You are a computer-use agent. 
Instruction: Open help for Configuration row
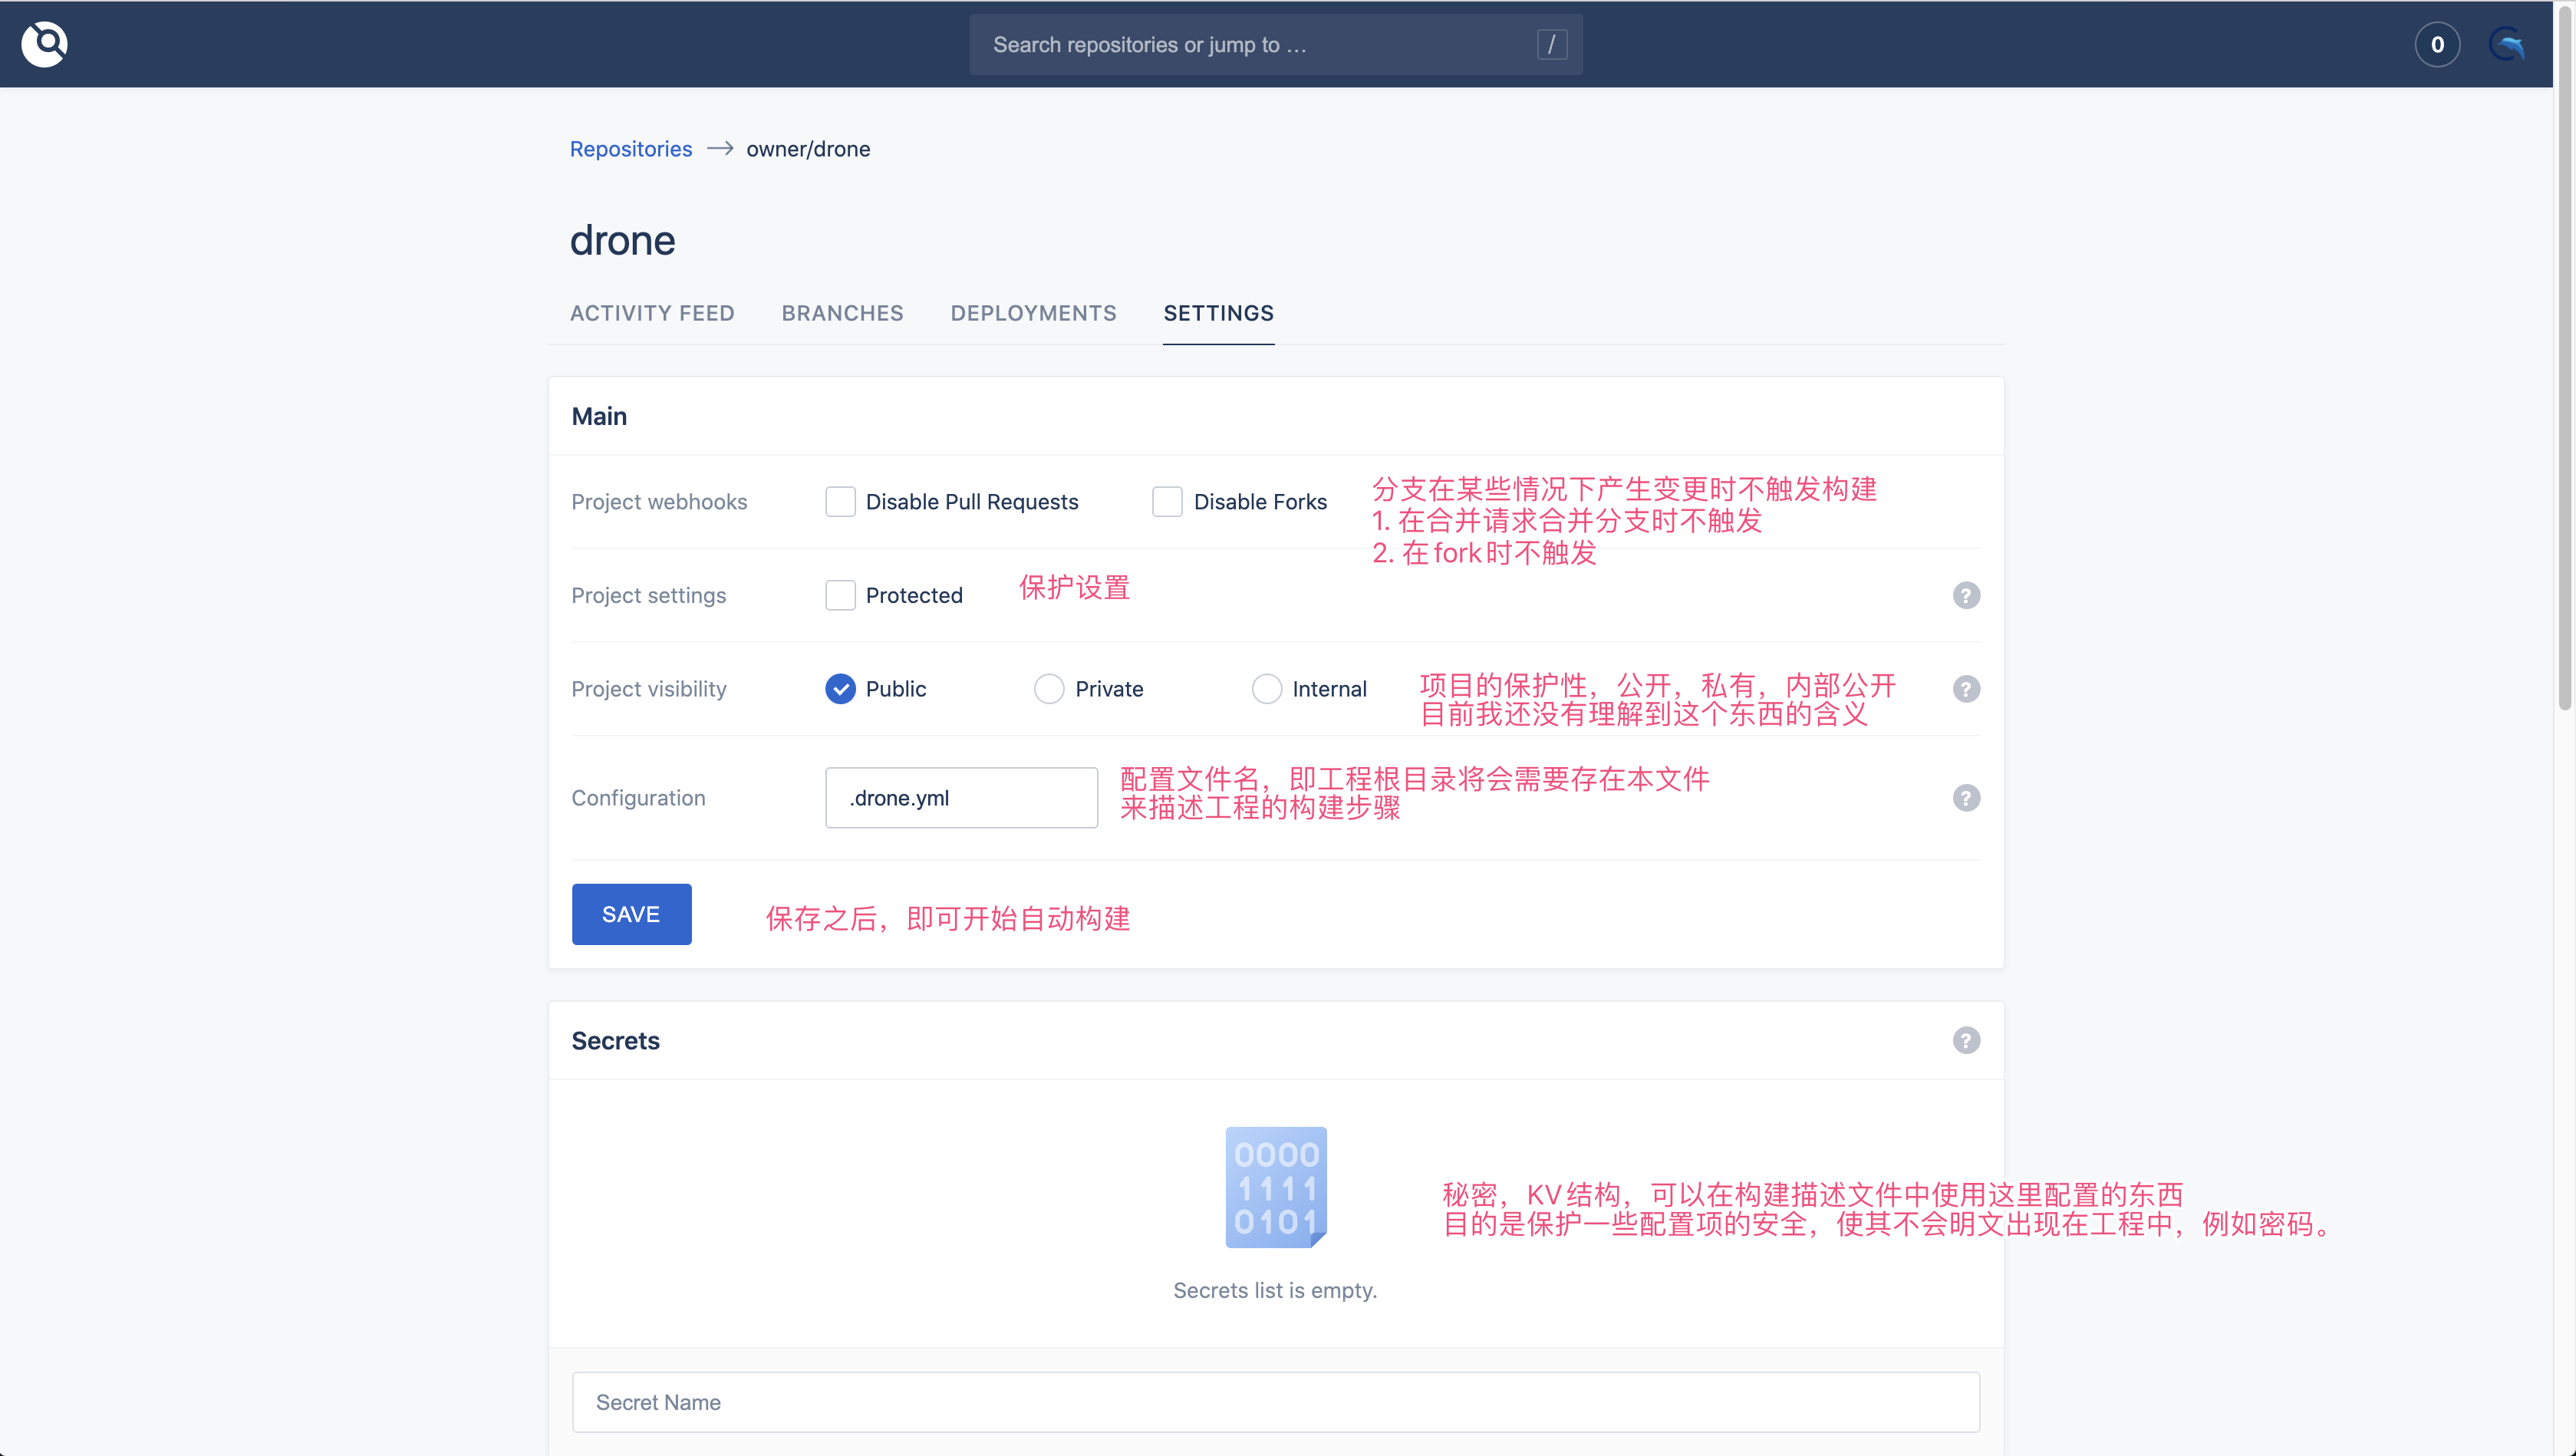pyautogui.click(x=1966, y=798)
